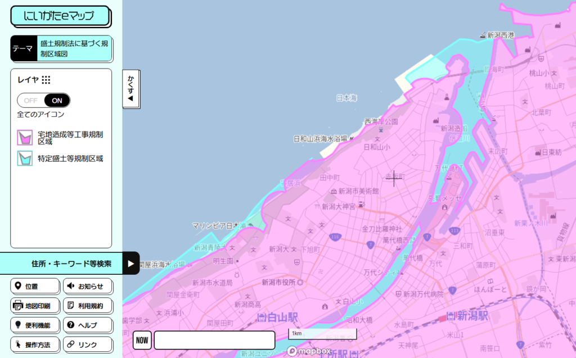Open 利用規約 terms of use

pos(87,306)
